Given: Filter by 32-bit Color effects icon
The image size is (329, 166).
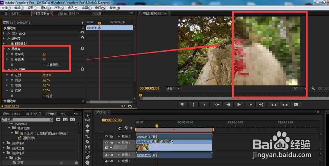Looking at the screenshot, I should pyautogui.click(x=65, y=120).
